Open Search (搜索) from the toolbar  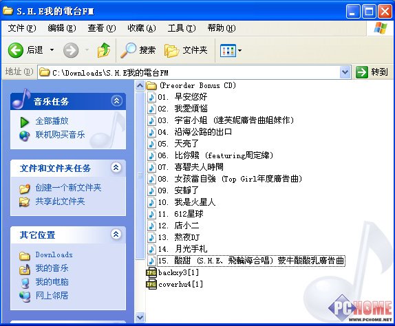[x=138, y=50]
